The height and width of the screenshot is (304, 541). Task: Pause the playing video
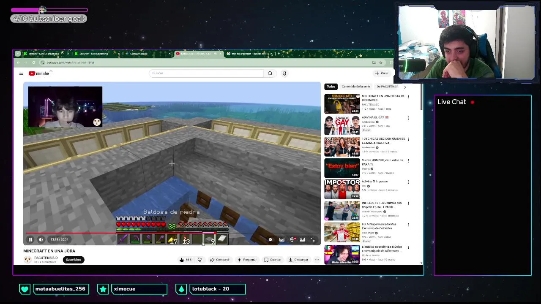click(30, 239)
